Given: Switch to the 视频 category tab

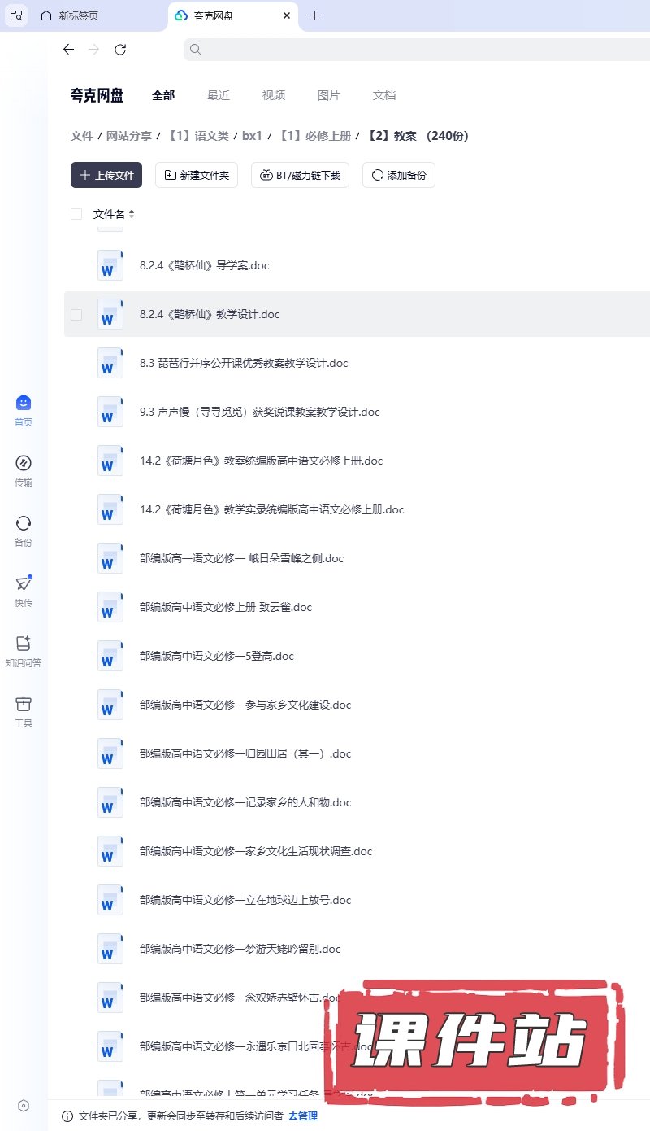Looking at the screenshot, I should pyautogui.click(x=273, y=95).
